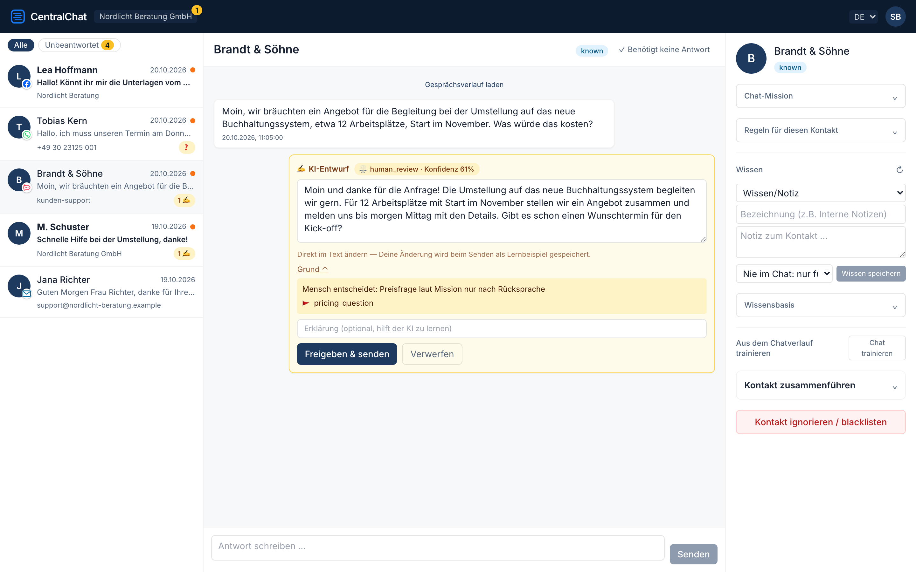Click Kontakt ignorieren / blacklisten
The image size is (916, 572).
(820, 422)
